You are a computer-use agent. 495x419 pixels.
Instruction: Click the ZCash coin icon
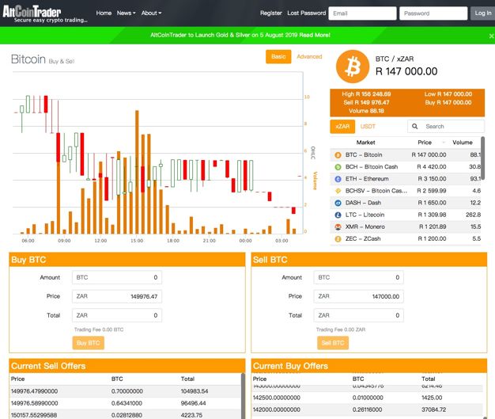pyautogui.click(x=338, y=238)
